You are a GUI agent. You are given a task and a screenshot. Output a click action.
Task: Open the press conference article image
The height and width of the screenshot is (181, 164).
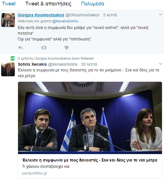pyautogui.click(x=90, y=118)
